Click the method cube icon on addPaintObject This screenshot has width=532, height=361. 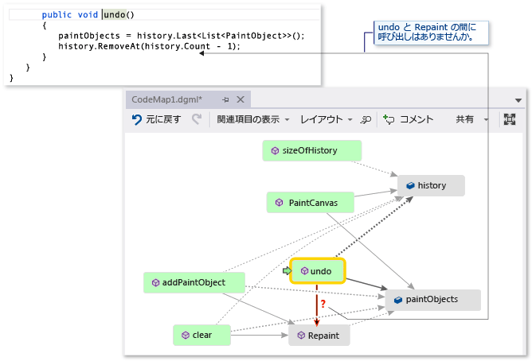[155, 282]
